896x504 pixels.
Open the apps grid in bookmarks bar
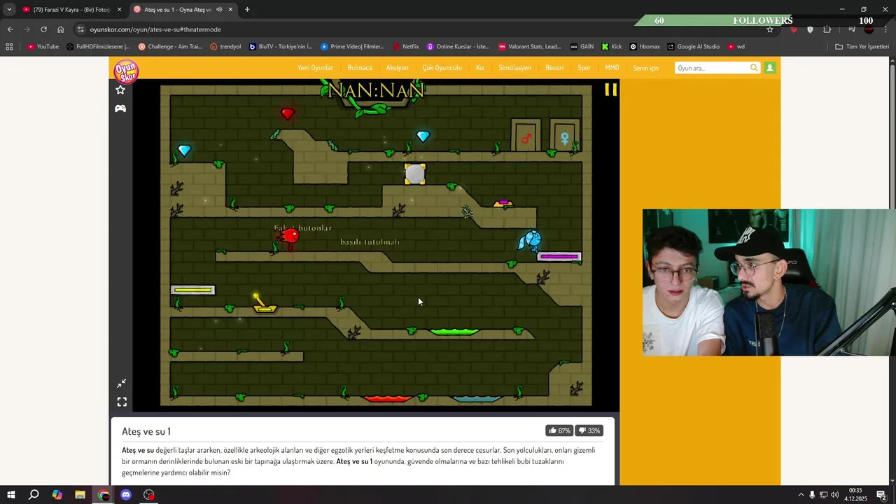[x=9, y=47]
